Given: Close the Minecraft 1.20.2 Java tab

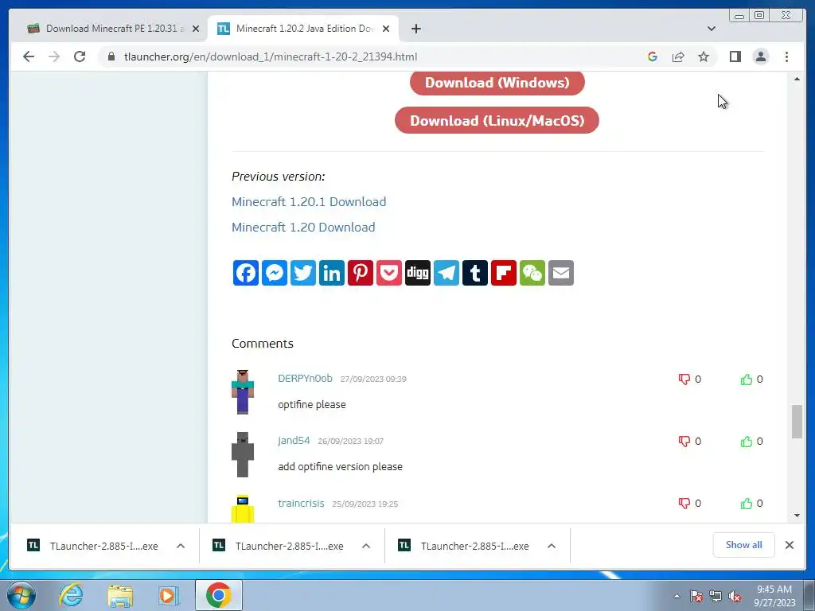Looking at the screenshot, I should point(386,29).
